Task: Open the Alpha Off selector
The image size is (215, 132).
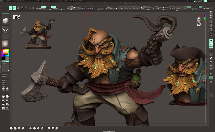Action: [5, 37]
